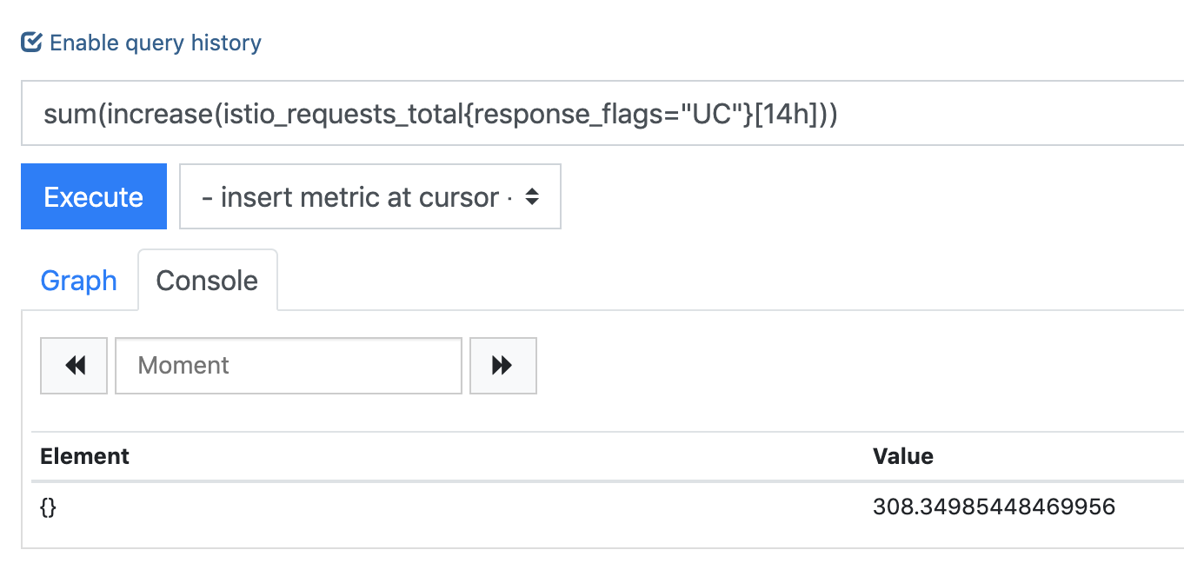Select the {} element result cell
This screenshot has height=563, width=1184.
point(49,507)
